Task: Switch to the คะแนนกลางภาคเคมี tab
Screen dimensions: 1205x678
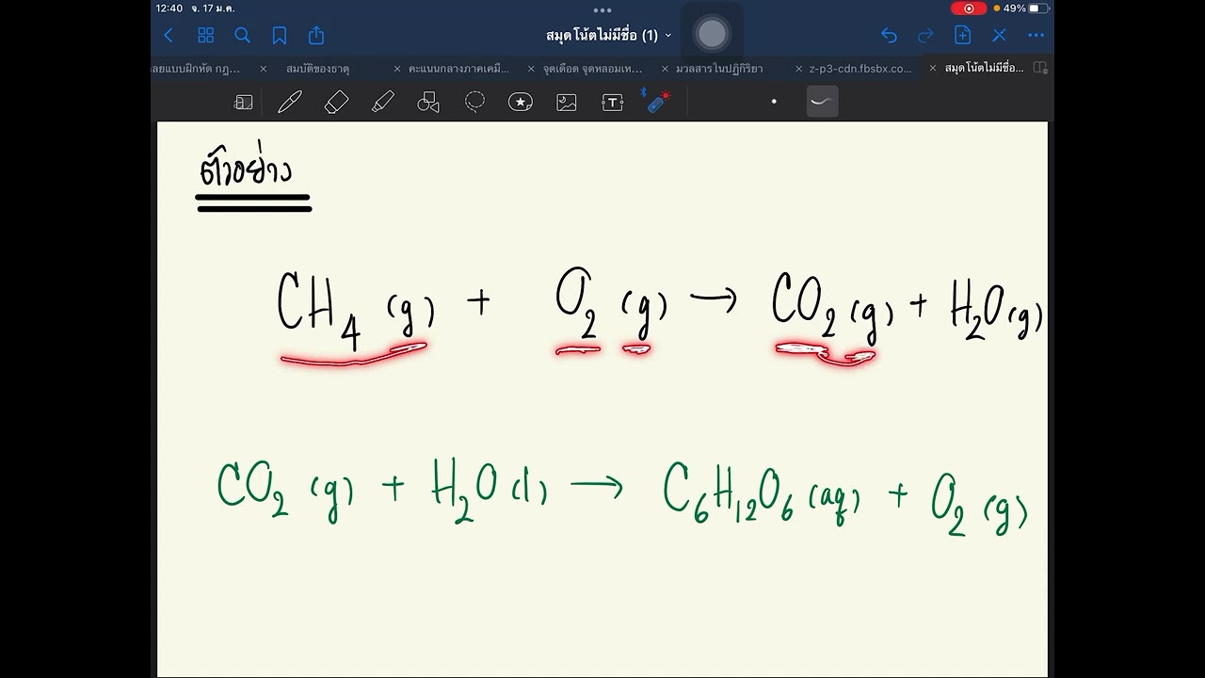Action: coord(458,69)
